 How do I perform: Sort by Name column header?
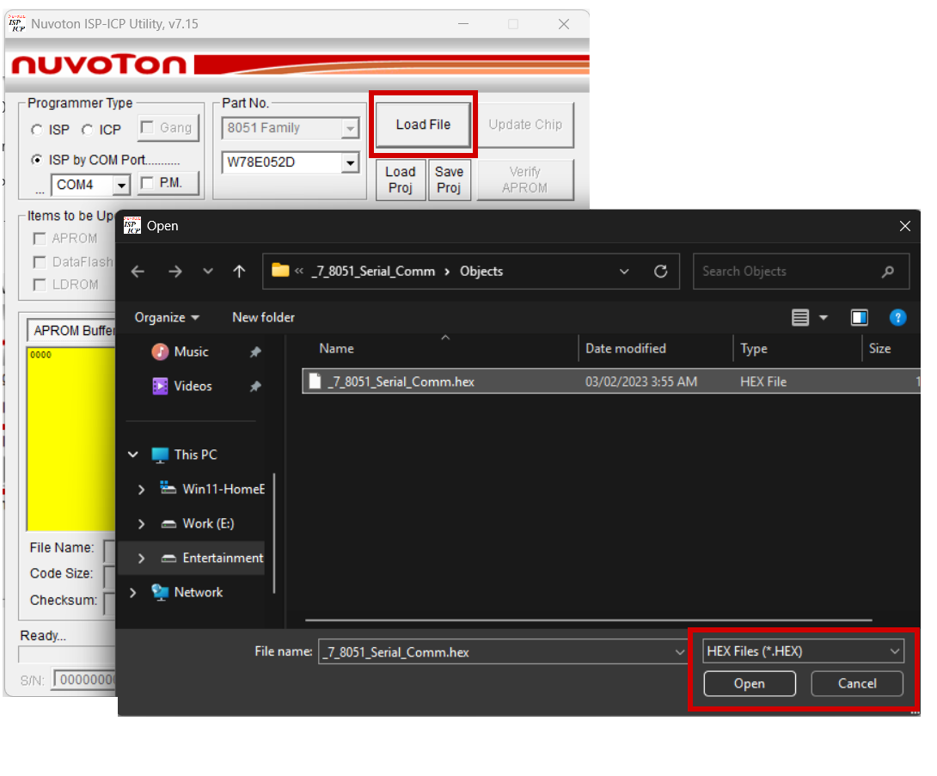tap(336, 349)
